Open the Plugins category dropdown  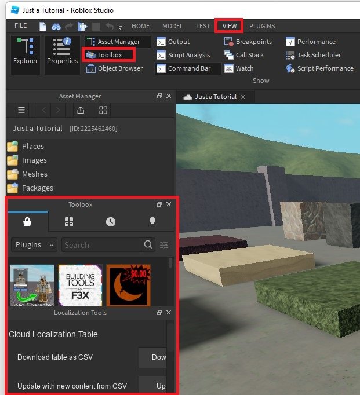34,245
